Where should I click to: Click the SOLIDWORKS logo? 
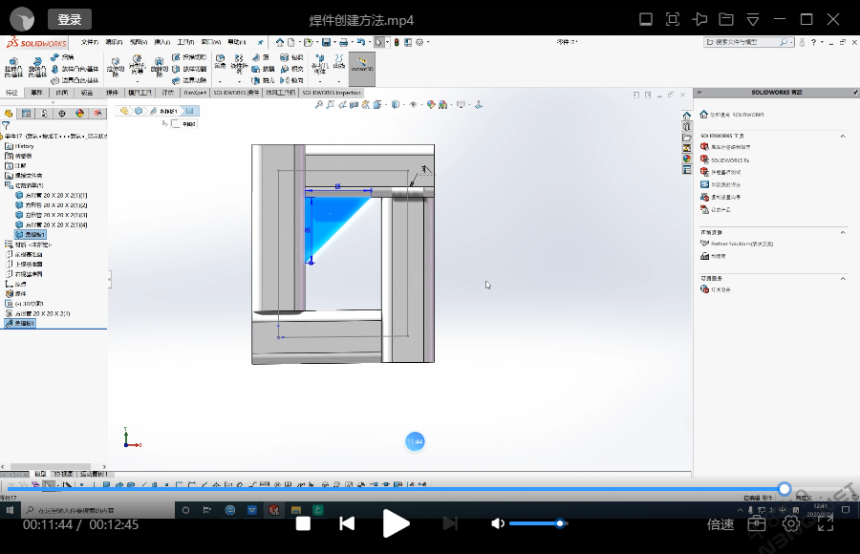pos(36,42)
